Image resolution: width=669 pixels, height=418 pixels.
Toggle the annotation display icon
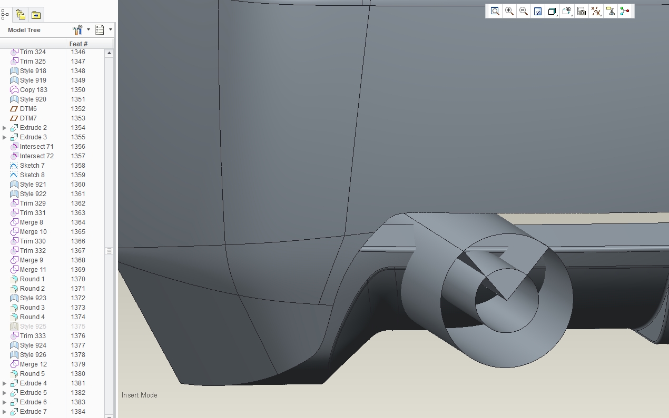(x=611, y=11)
